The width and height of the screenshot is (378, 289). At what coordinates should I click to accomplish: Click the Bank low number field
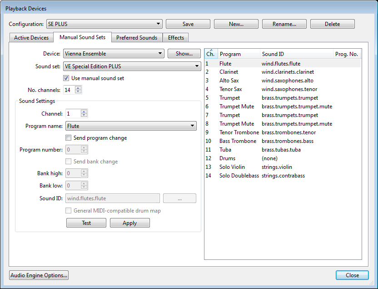pyautogui.click(x=73, y=186)
